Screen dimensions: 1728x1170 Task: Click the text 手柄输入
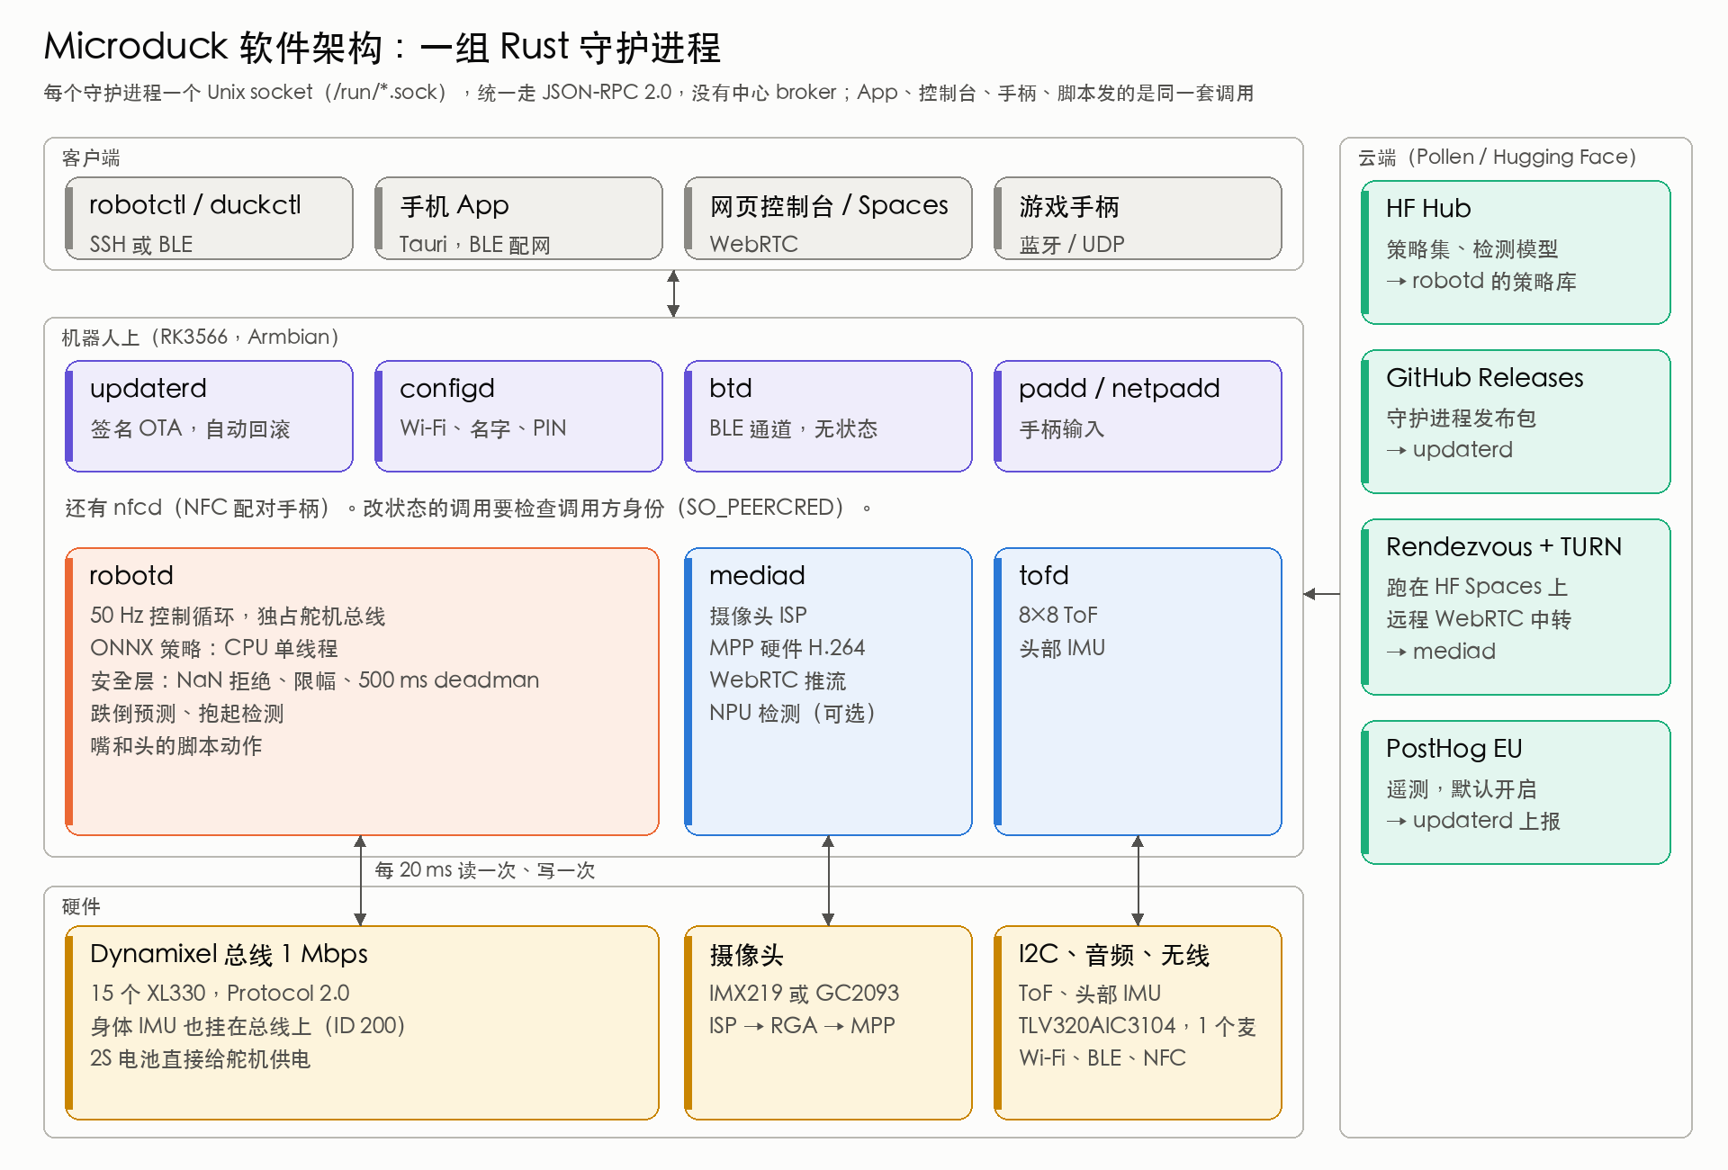click(1062, 429)
